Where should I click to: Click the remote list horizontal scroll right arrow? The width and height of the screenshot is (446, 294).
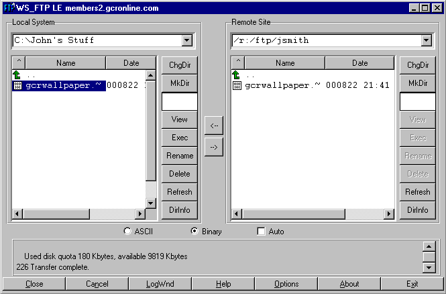389,213
